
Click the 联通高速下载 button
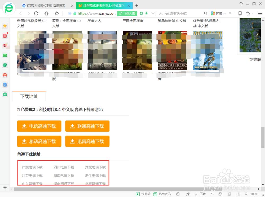pyautogui.click(x=87, y=126)
